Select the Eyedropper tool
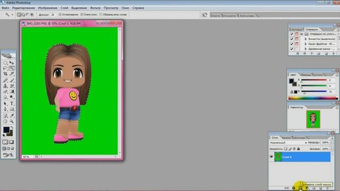Viewport: 340px width, 191px height. coord(12,116)
